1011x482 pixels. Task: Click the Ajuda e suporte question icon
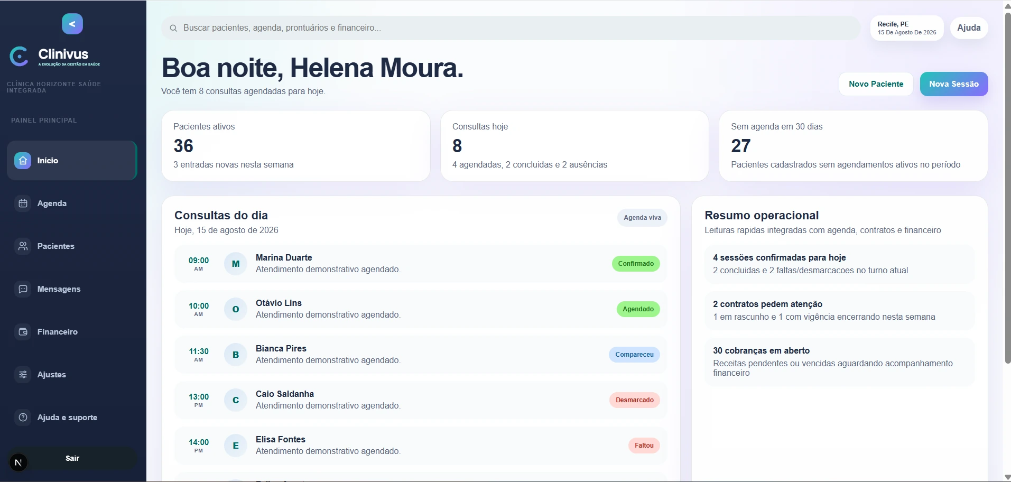23,418
